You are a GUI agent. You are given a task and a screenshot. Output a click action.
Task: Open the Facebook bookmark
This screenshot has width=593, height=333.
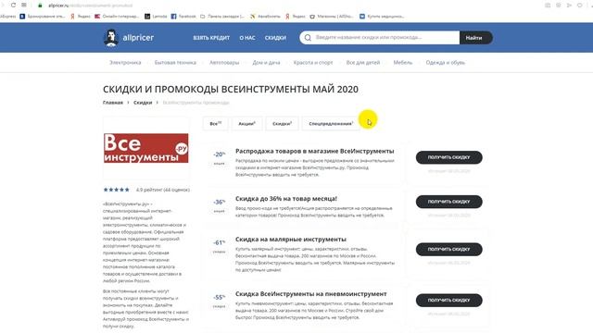[x=183, y=17]
